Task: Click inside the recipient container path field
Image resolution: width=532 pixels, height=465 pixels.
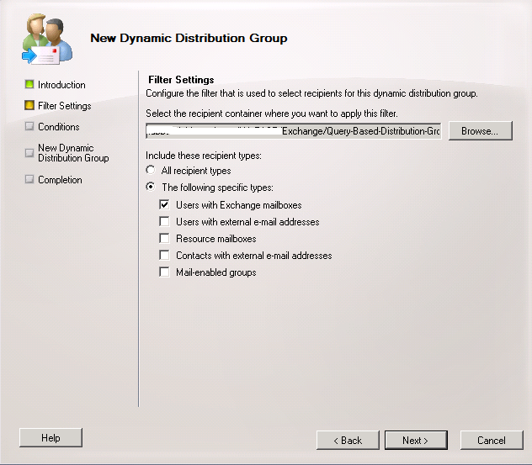Action: pyautogui.click(x=293, y=132)
